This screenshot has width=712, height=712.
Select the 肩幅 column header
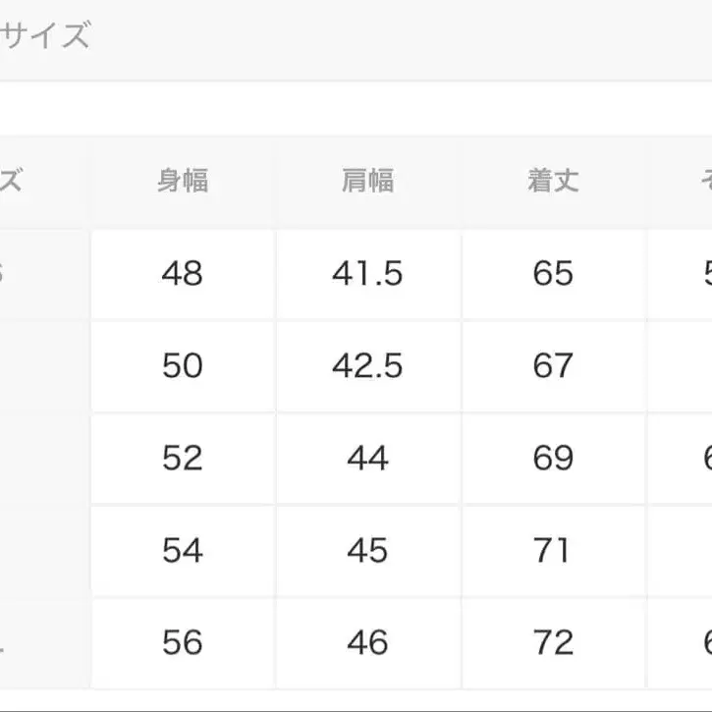click(x=367, y=181)
